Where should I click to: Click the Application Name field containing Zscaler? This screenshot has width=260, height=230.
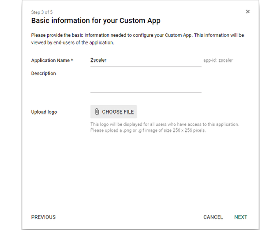(146, 60)
